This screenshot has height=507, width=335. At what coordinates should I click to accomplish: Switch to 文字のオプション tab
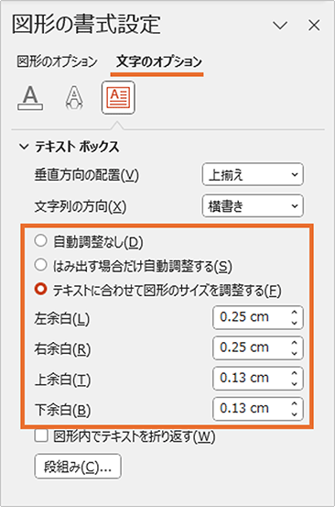pyautogui.click(x=158, y=61)
